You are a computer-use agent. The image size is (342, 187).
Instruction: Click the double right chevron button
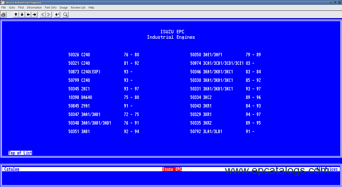49,15
